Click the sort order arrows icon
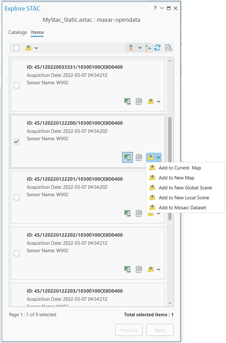 pyautogui.click(x=131, y=48)
